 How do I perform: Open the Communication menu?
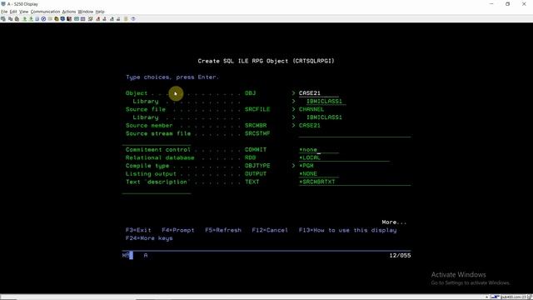tap(45, 12)
